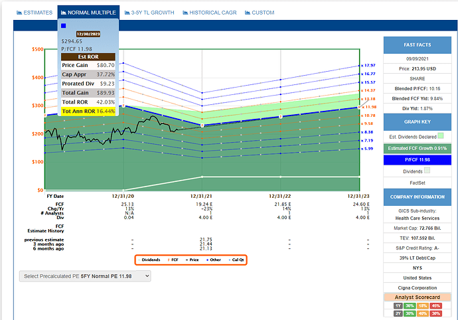This screenshot has width=458, height=320.
Task: Click orange 18% scorecard badge
Action: pyautogui.click(x=423, y=306)
